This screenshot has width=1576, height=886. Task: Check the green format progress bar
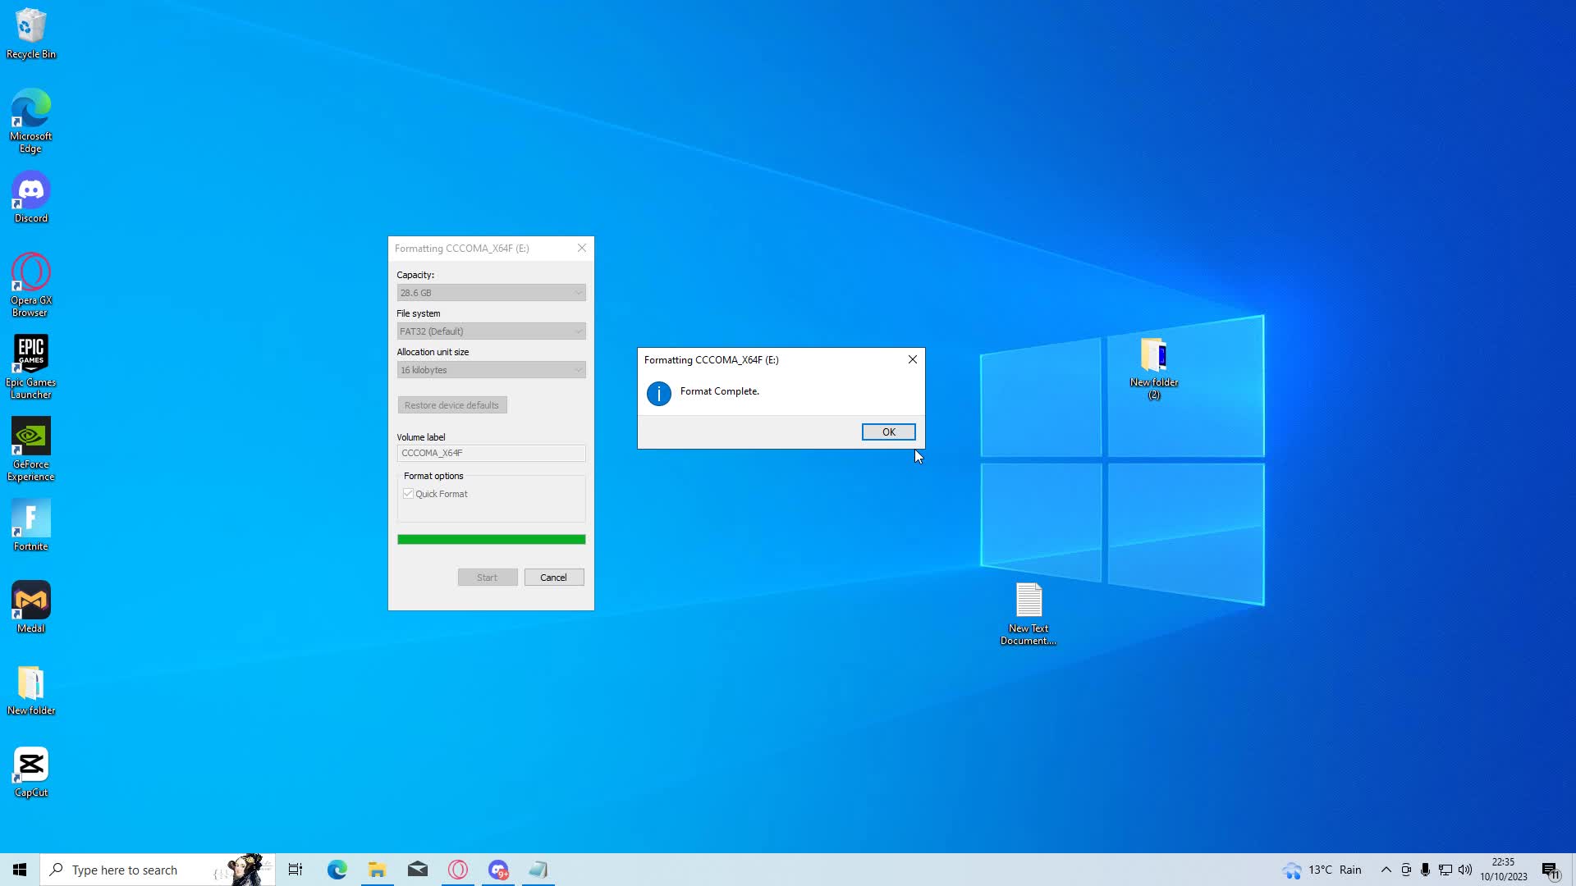pos(491,539)
